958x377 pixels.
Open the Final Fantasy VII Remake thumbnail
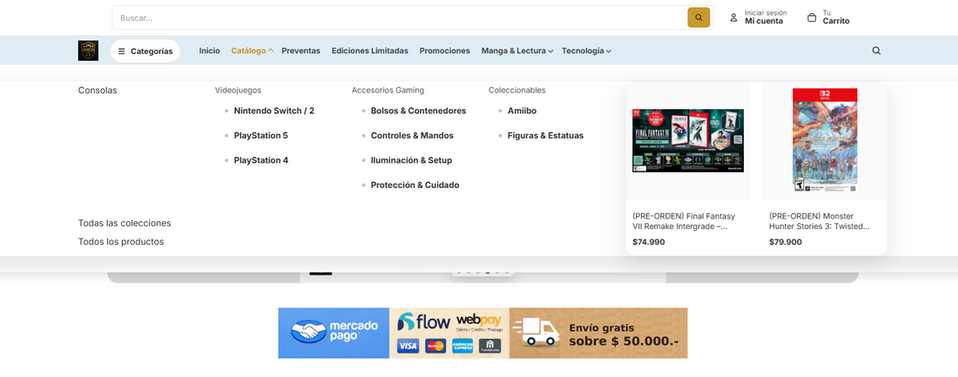688,141
